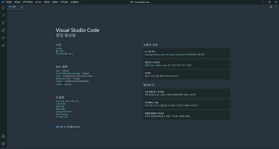Open the 설정 및 키 바인딩 card
The width and height of the screenshot is (279, 149).
[187, 64]
